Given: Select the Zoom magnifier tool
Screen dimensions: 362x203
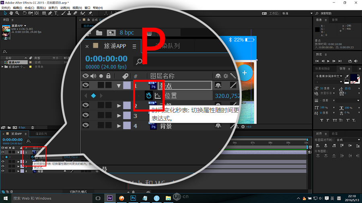Looking at the screenshot, I should [17, 13].
